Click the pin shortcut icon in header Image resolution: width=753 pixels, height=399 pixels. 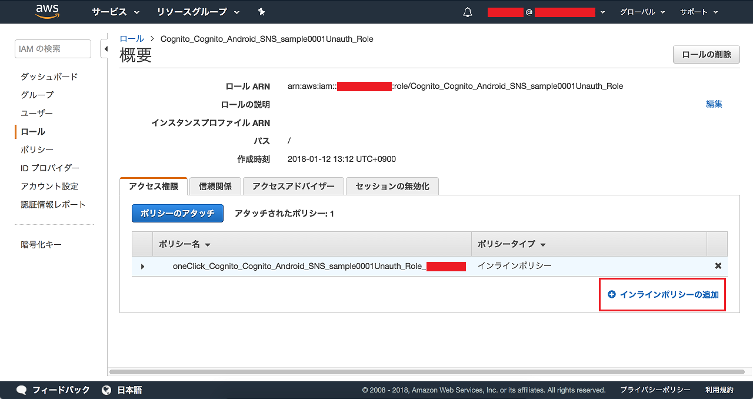[x=262, y=12]
